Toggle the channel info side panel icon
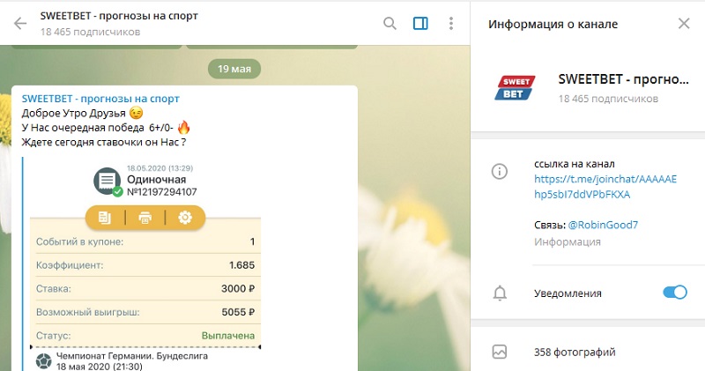 [x=420, y=24]
